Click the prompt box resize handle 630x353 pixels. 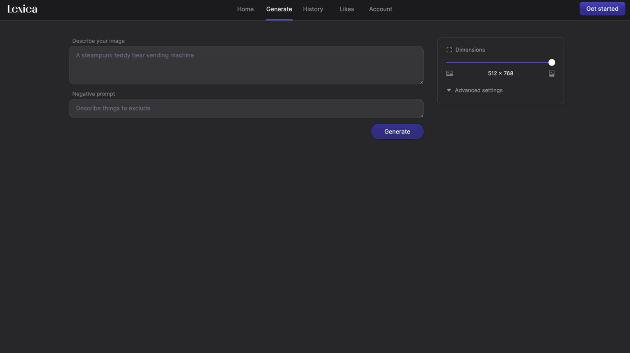[421, 82]
